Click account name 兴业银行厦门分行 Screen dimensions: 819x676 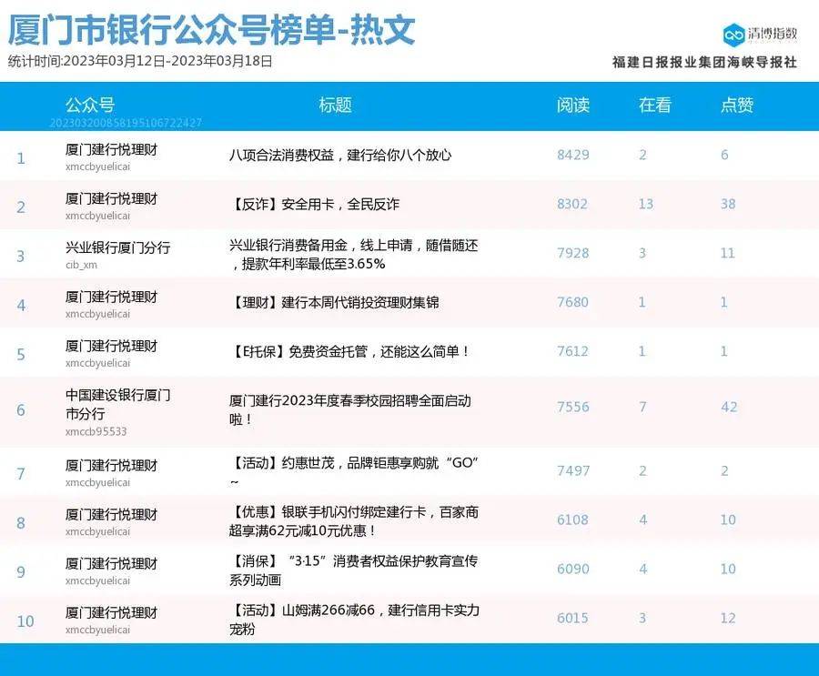click(118, 247)
